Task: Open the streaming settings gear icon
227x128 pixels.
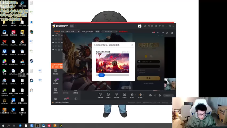Action: (x=160, y=95)
